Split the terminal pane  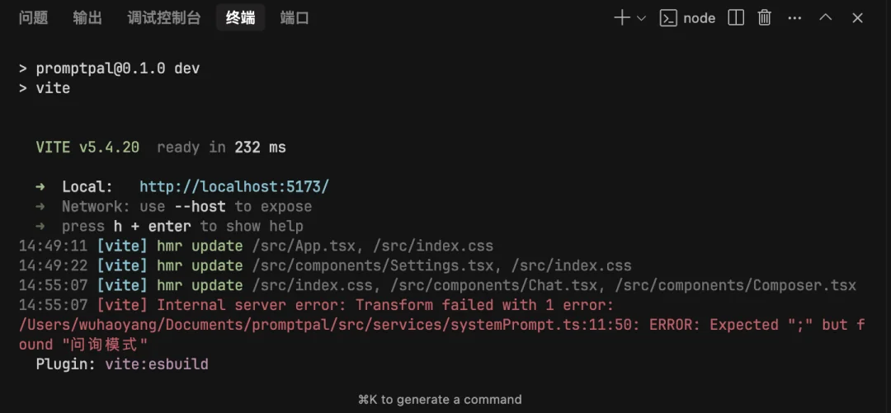(x=736, y=18)
